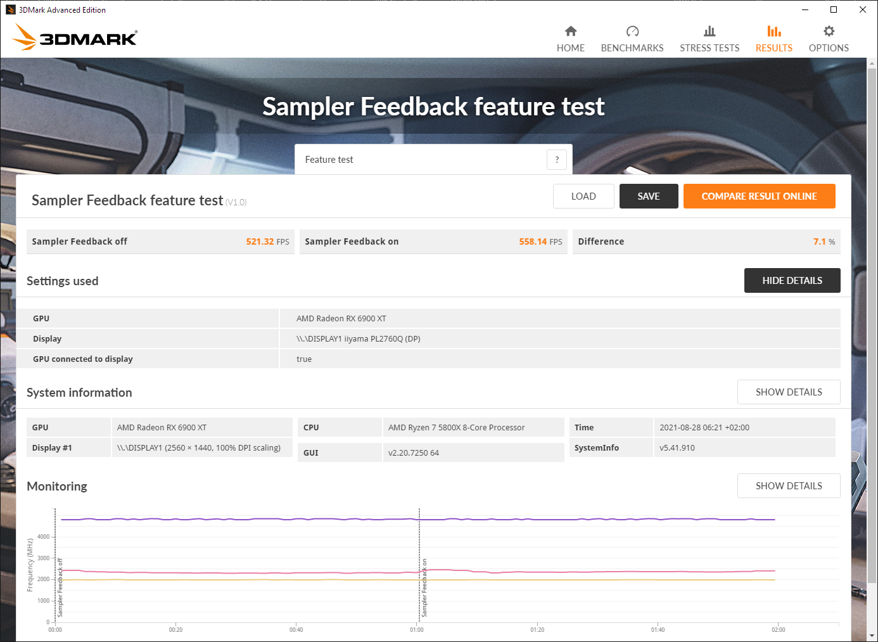Switch to the BENCHMARKS tab label
This screenshot has height=642, width=878.
click(x=632, y=48)
